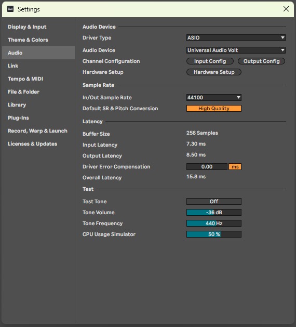Viewport: 296px width, 327px height.
Task: Click the Default SR & Pitch Conversion label
Action: pos(120,109)
